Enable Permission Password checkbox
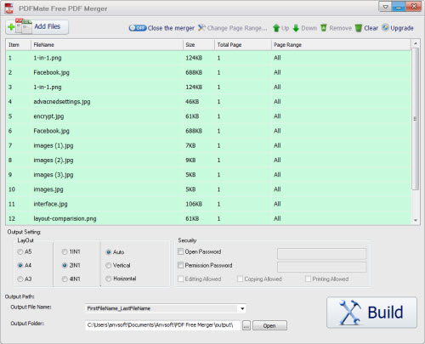Screen dimensions: 425x344 180,265
